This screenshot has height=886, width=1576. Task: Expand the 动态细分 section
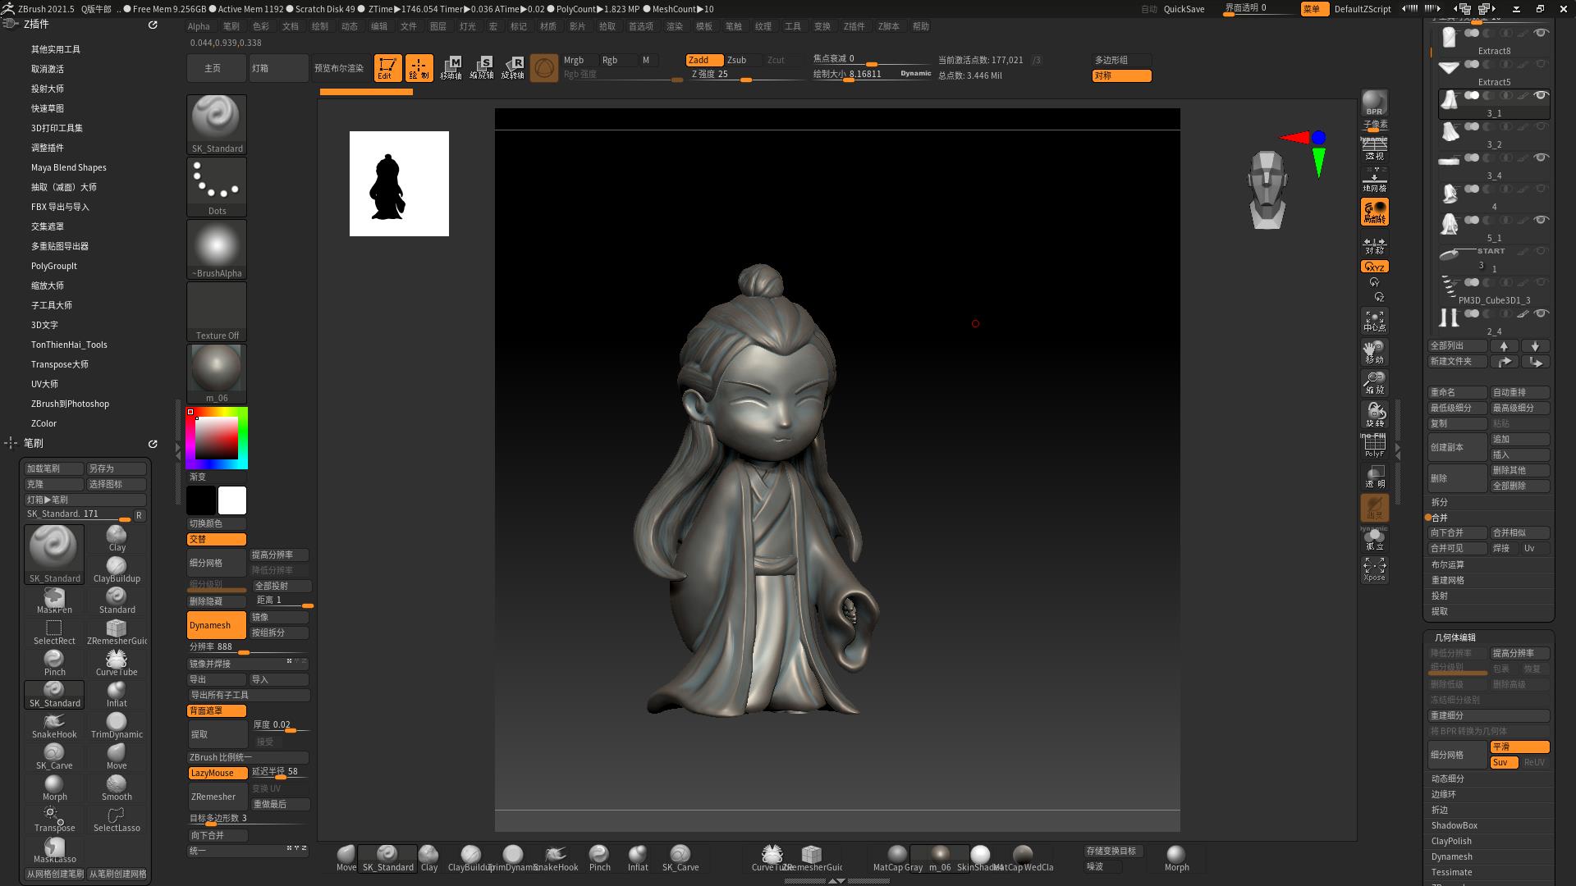point(1447,779)
